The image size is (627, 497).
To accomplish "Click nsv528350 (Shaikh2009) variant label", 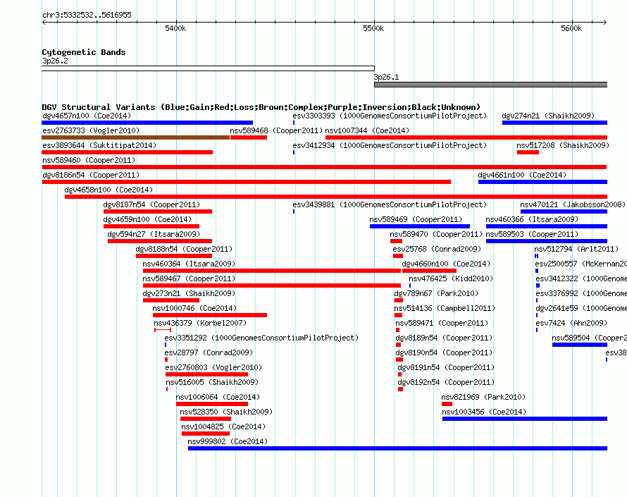I will 226,412.
